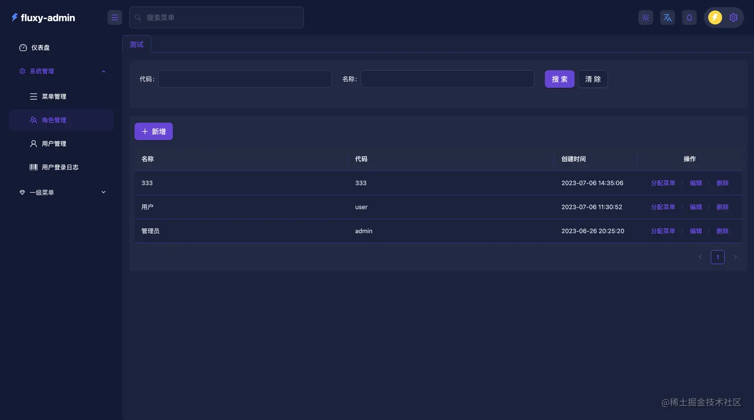Focus the 搜索菜单 search field
754x420 pixels.
216,17
